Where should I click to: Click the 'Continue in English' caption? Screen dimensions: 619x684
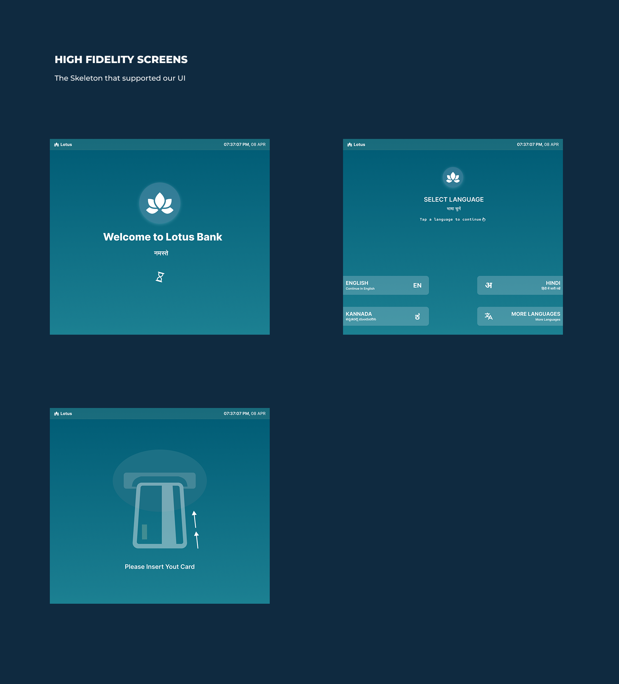coord(360,289)
